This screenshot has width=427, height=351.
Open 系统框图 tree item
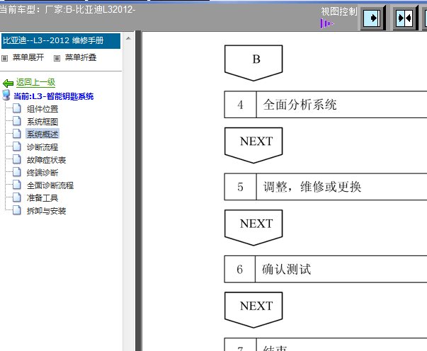click(42, 122)
